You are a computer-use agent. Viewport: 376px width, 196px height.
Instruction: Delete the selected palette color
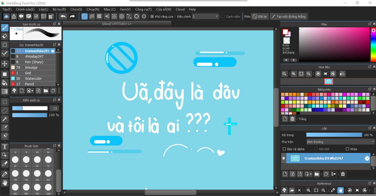pos(292,119)
